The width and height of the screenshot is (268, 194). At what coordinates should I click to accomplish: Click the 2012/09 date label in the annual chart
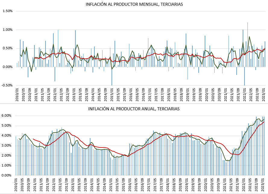(67, 185)
